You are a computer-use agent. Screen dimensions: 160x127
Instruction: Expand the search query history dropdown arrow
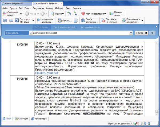(x=131, y=33)
